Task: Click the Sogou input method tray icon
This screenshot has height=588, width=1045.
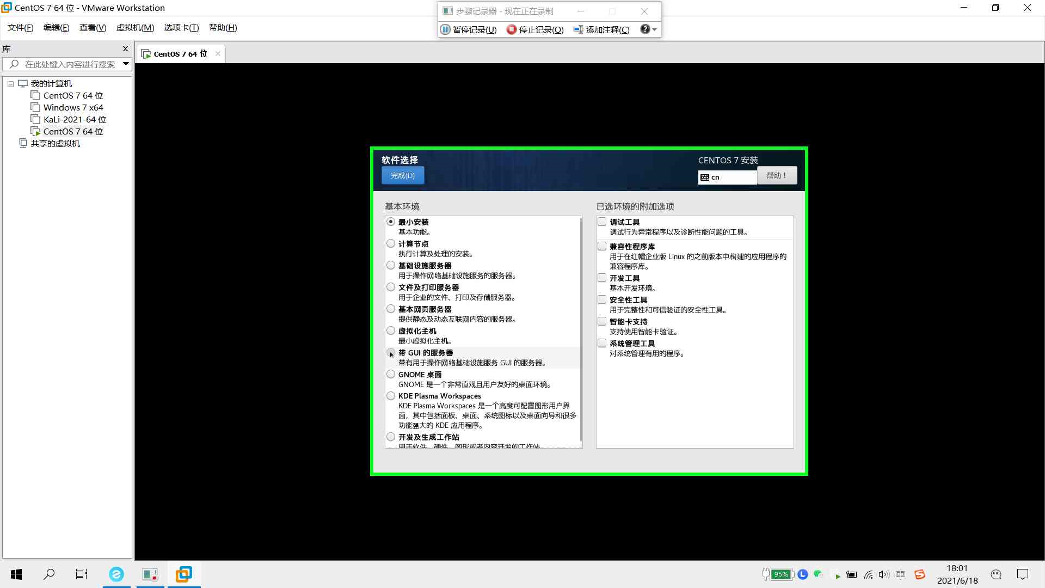Action: click(920, 574)
